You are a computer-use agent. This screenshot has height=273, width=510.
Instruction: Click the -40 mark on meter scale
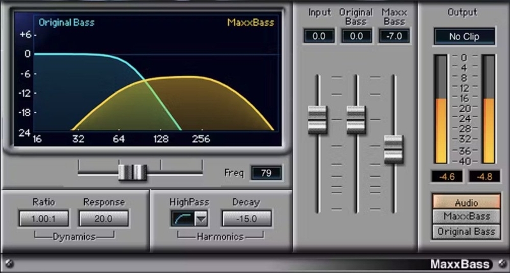(x=464, y=161)
